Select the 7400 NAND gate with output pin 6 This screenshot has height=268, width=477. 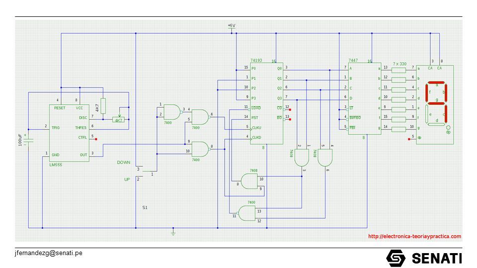click(201, 117)
